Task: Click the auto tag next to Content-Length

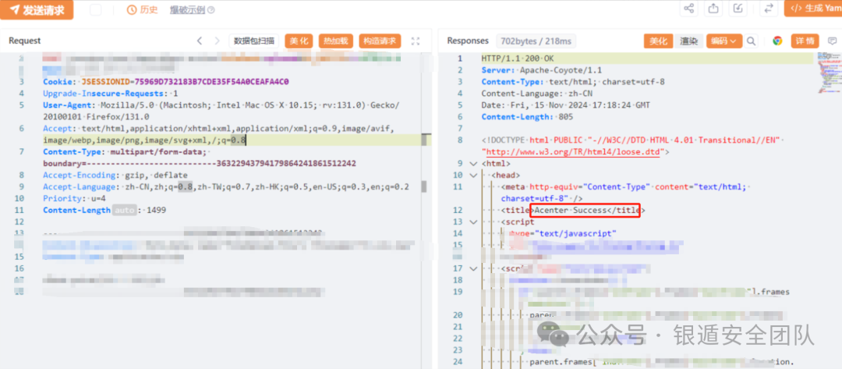Action: tap(123, 210)
